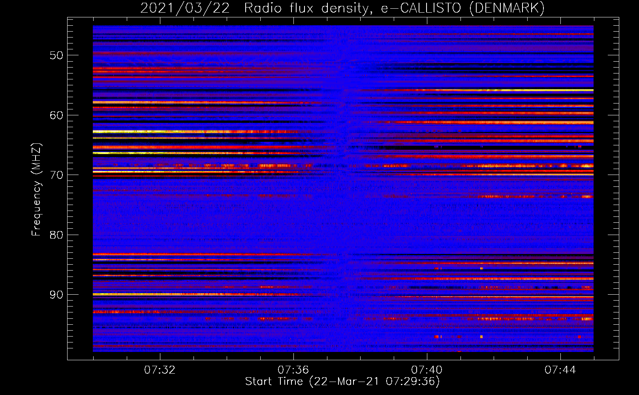The width and height of the screenshot is (639, 395).
Task: Click the 80 MHz frequency tick label
Action: pos(56,235)
